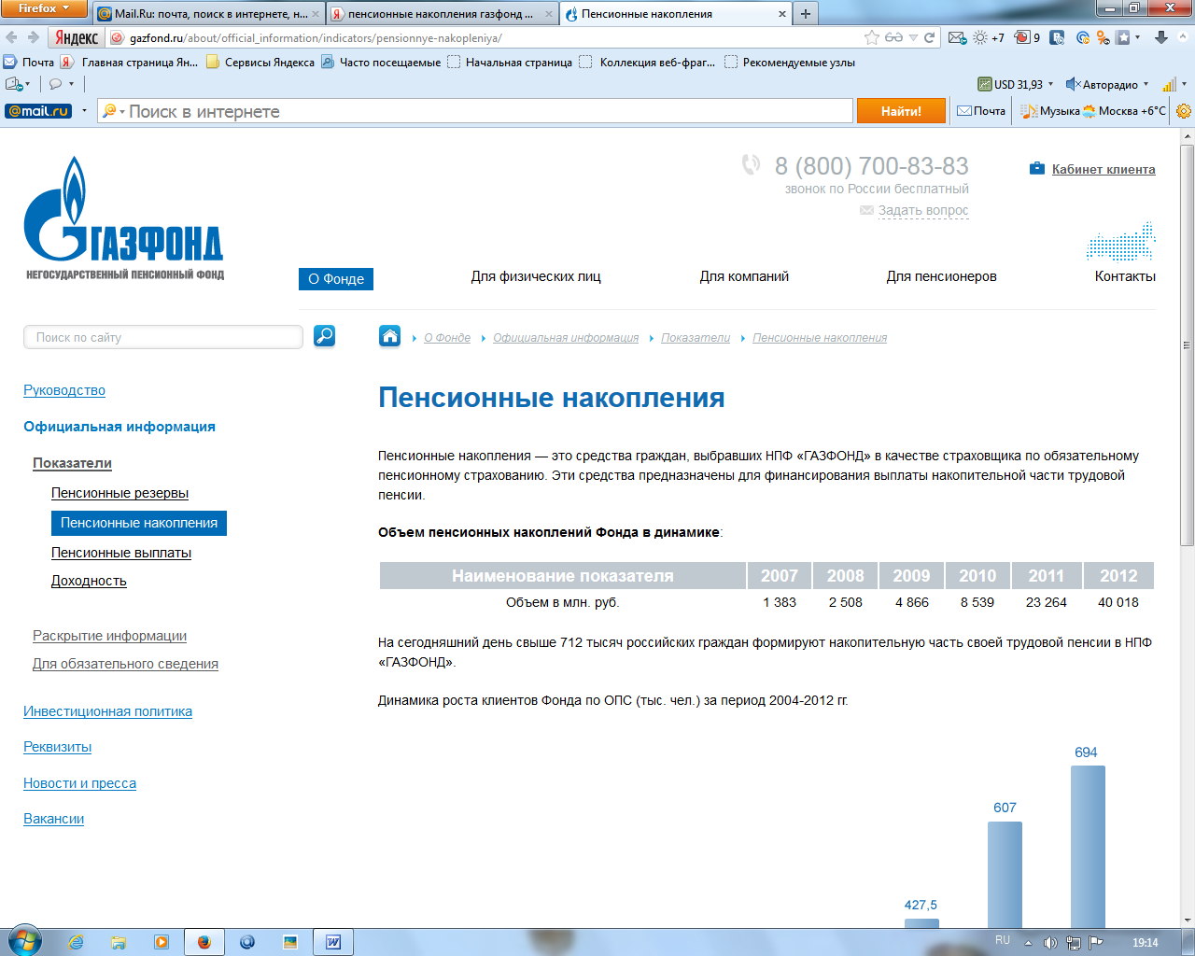This screenshot has height=956, width=1195.
Task: Open Пенсионные выплаты sidebar link
Action: (x=121, y=553)
